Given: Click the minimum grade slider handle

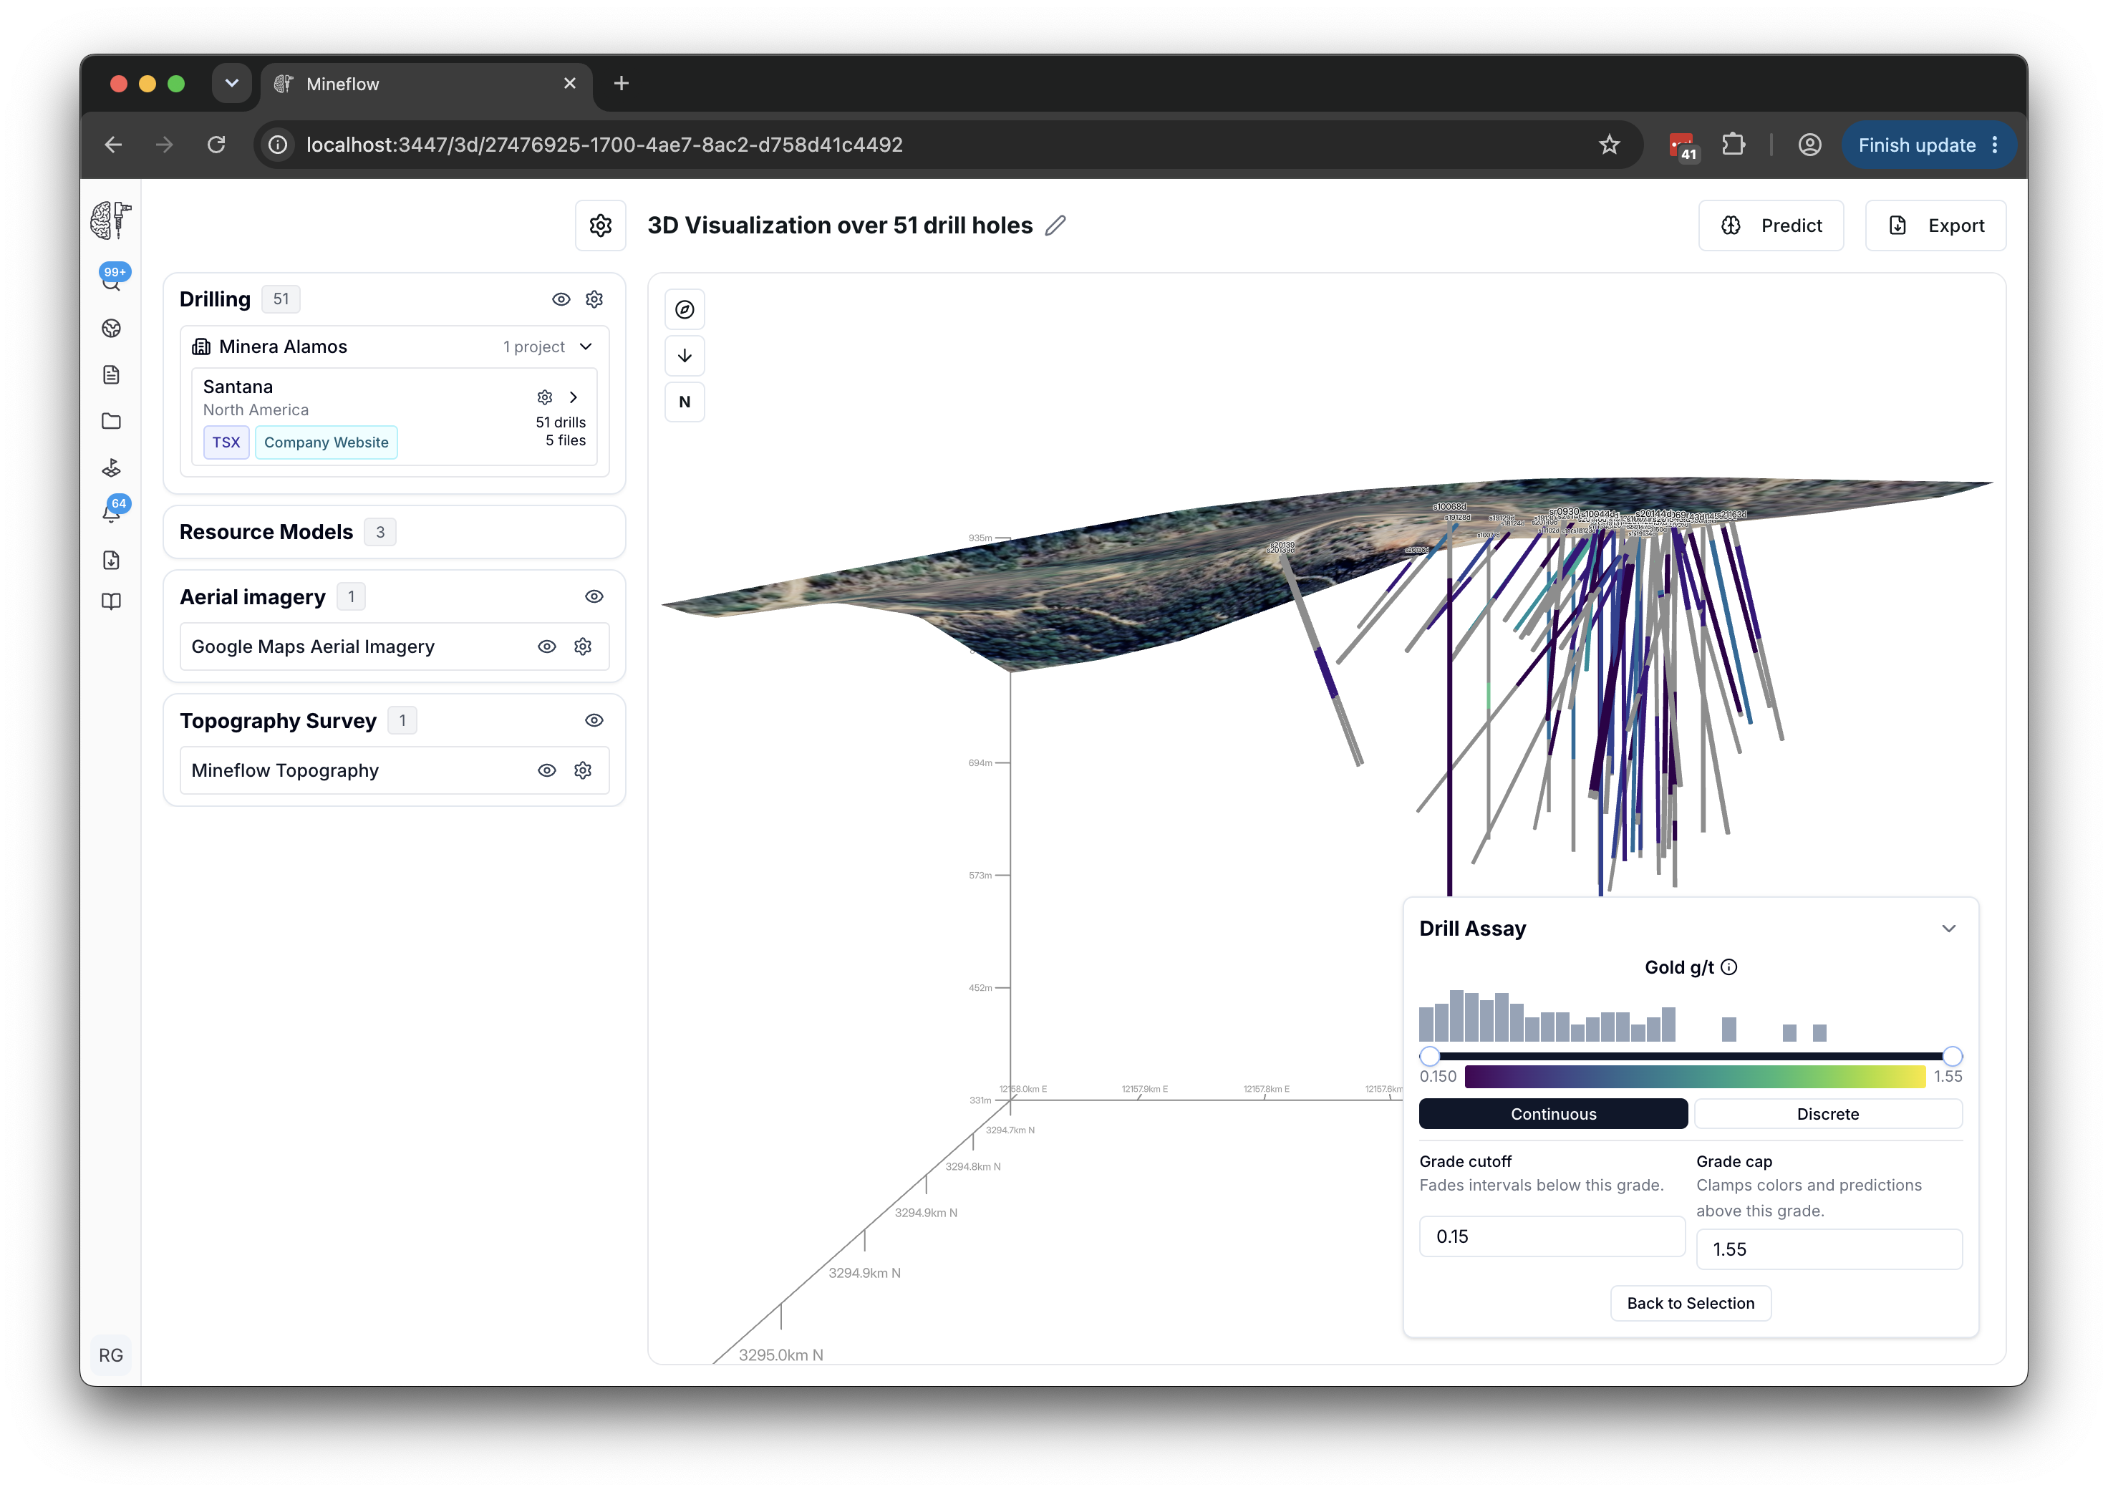Looking at the screenshot, I should [x=1429, y=1055].
